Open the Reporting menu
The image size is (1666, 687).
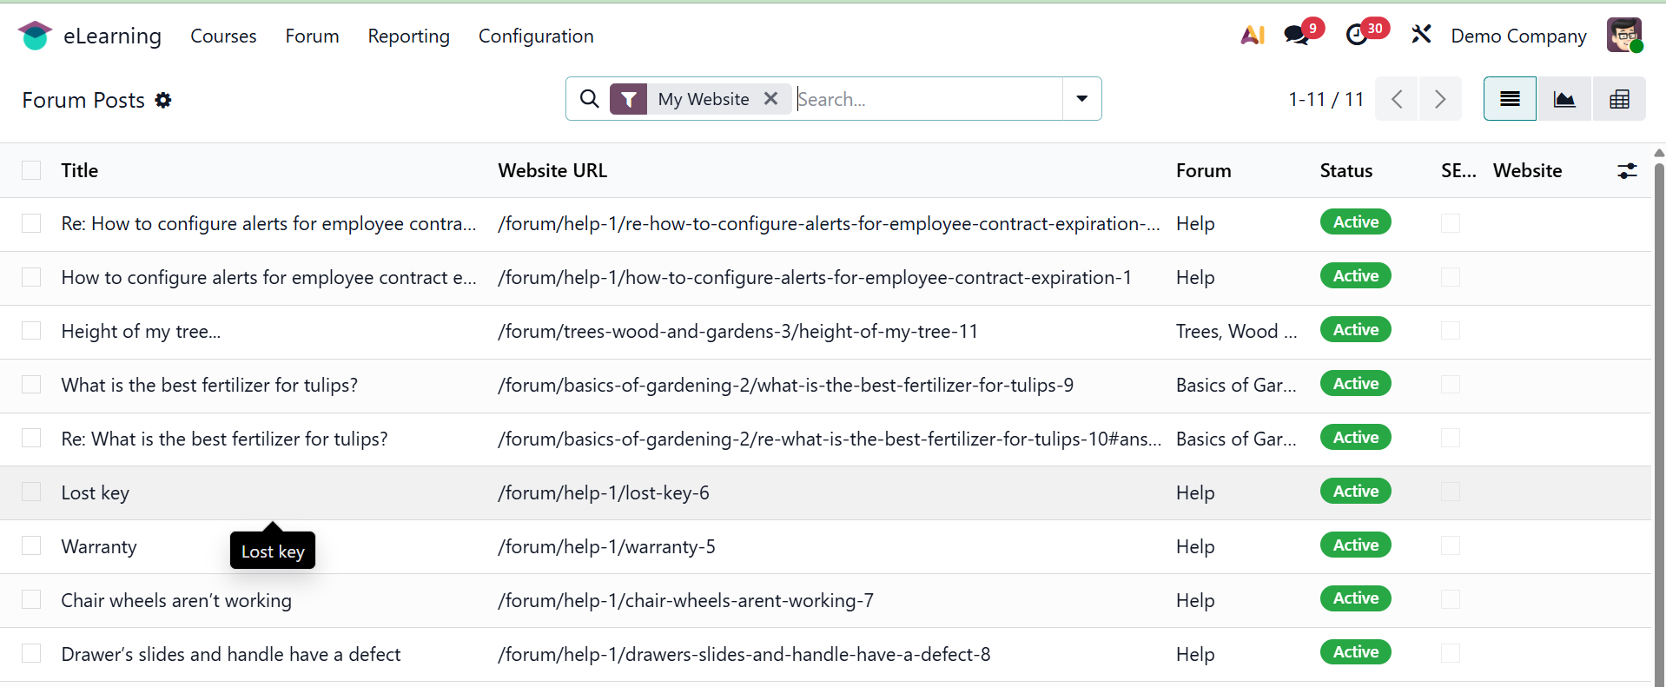point(408,36)
